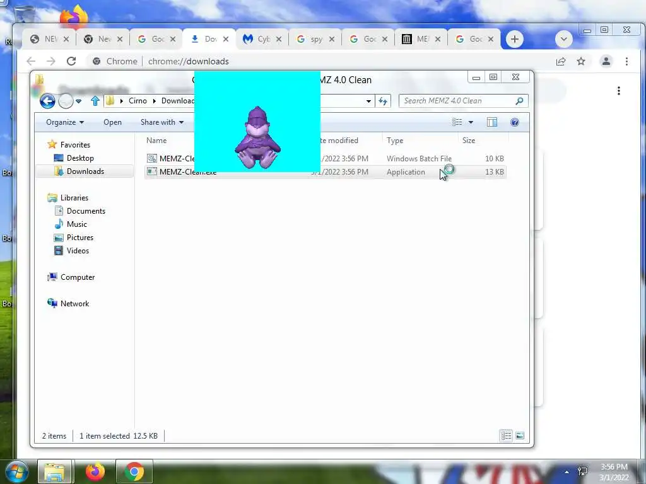Switch to large icons via status bar icon

tap(520, 435)
